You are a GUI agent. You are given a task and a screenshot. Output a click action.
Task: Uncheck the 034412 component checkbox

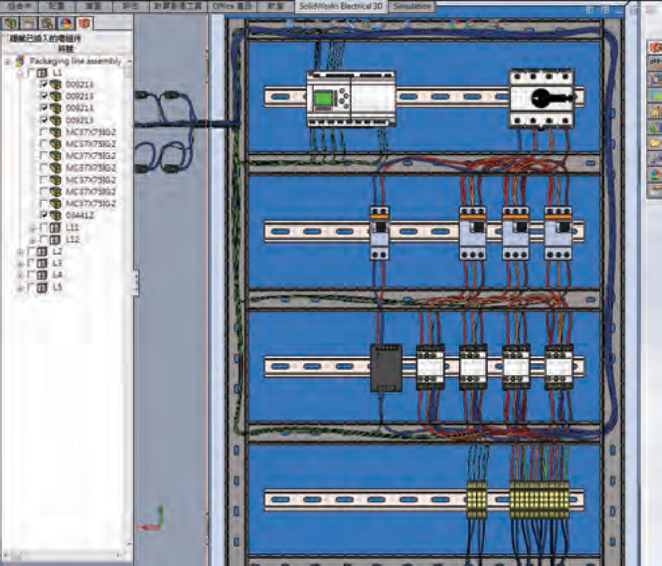[x=44, y=215]
